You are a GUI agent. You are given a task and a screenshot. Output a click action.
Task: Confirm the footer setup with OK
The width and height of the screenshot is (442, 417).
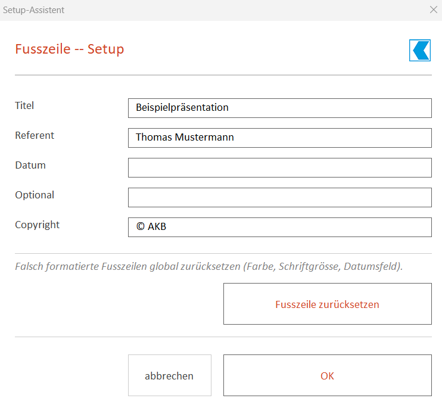tap(327, 375)
